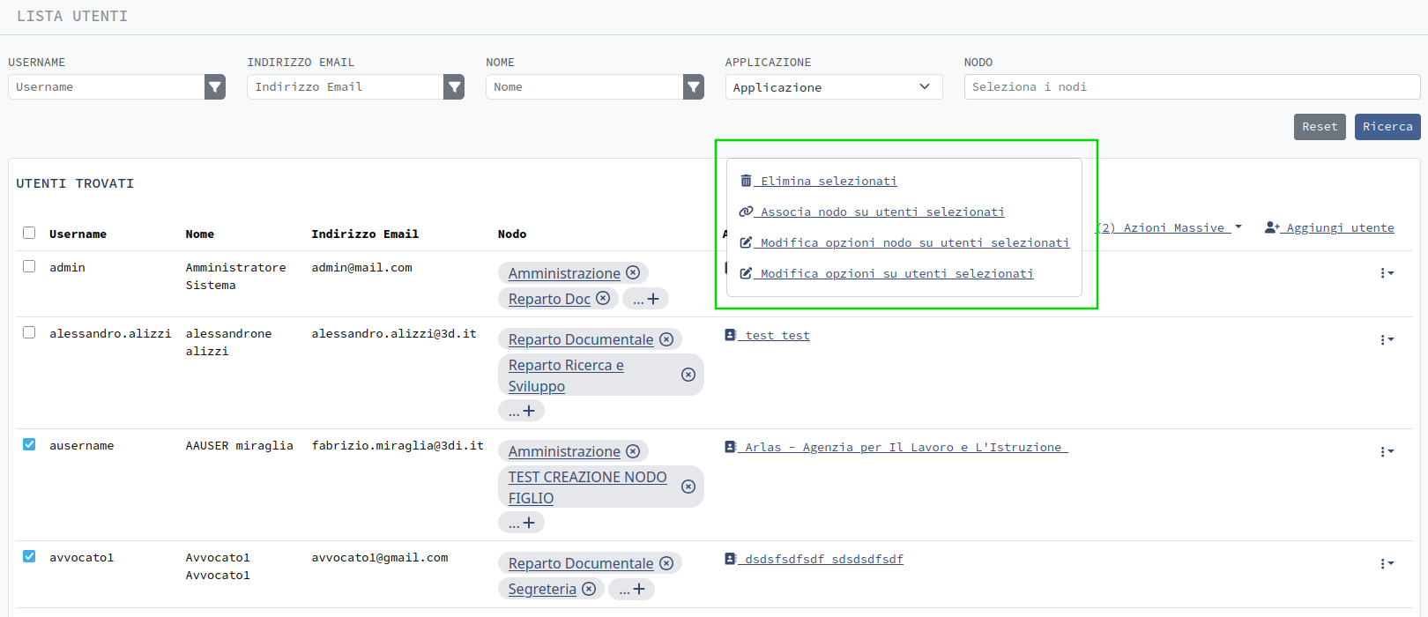Image resolution: width=1428 pixels, height=617 pixels.
Task: Remove Segreteria node from avvocato1
Action: point(589,589)
